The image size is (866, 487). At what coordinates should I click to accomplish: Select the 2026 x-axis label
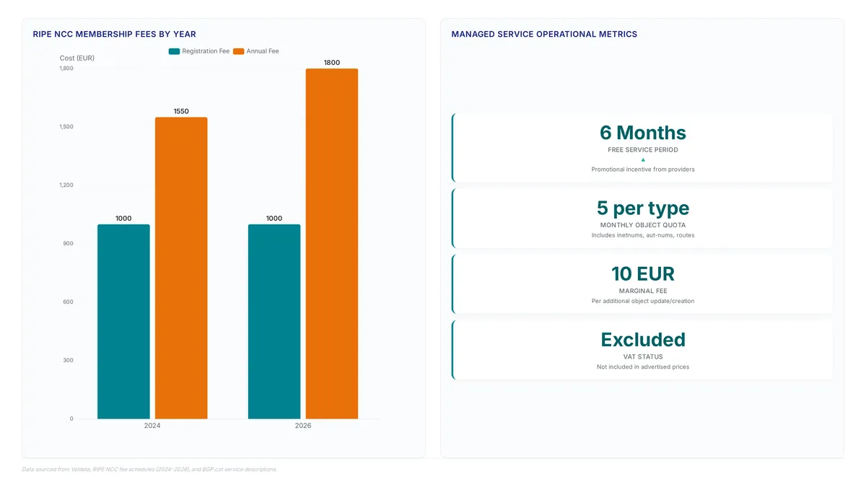tap(303, 426)
